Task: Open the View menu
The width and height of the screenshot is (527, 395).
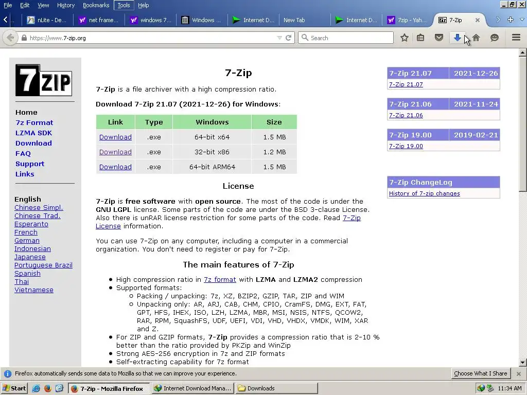Action: [43, 5]
